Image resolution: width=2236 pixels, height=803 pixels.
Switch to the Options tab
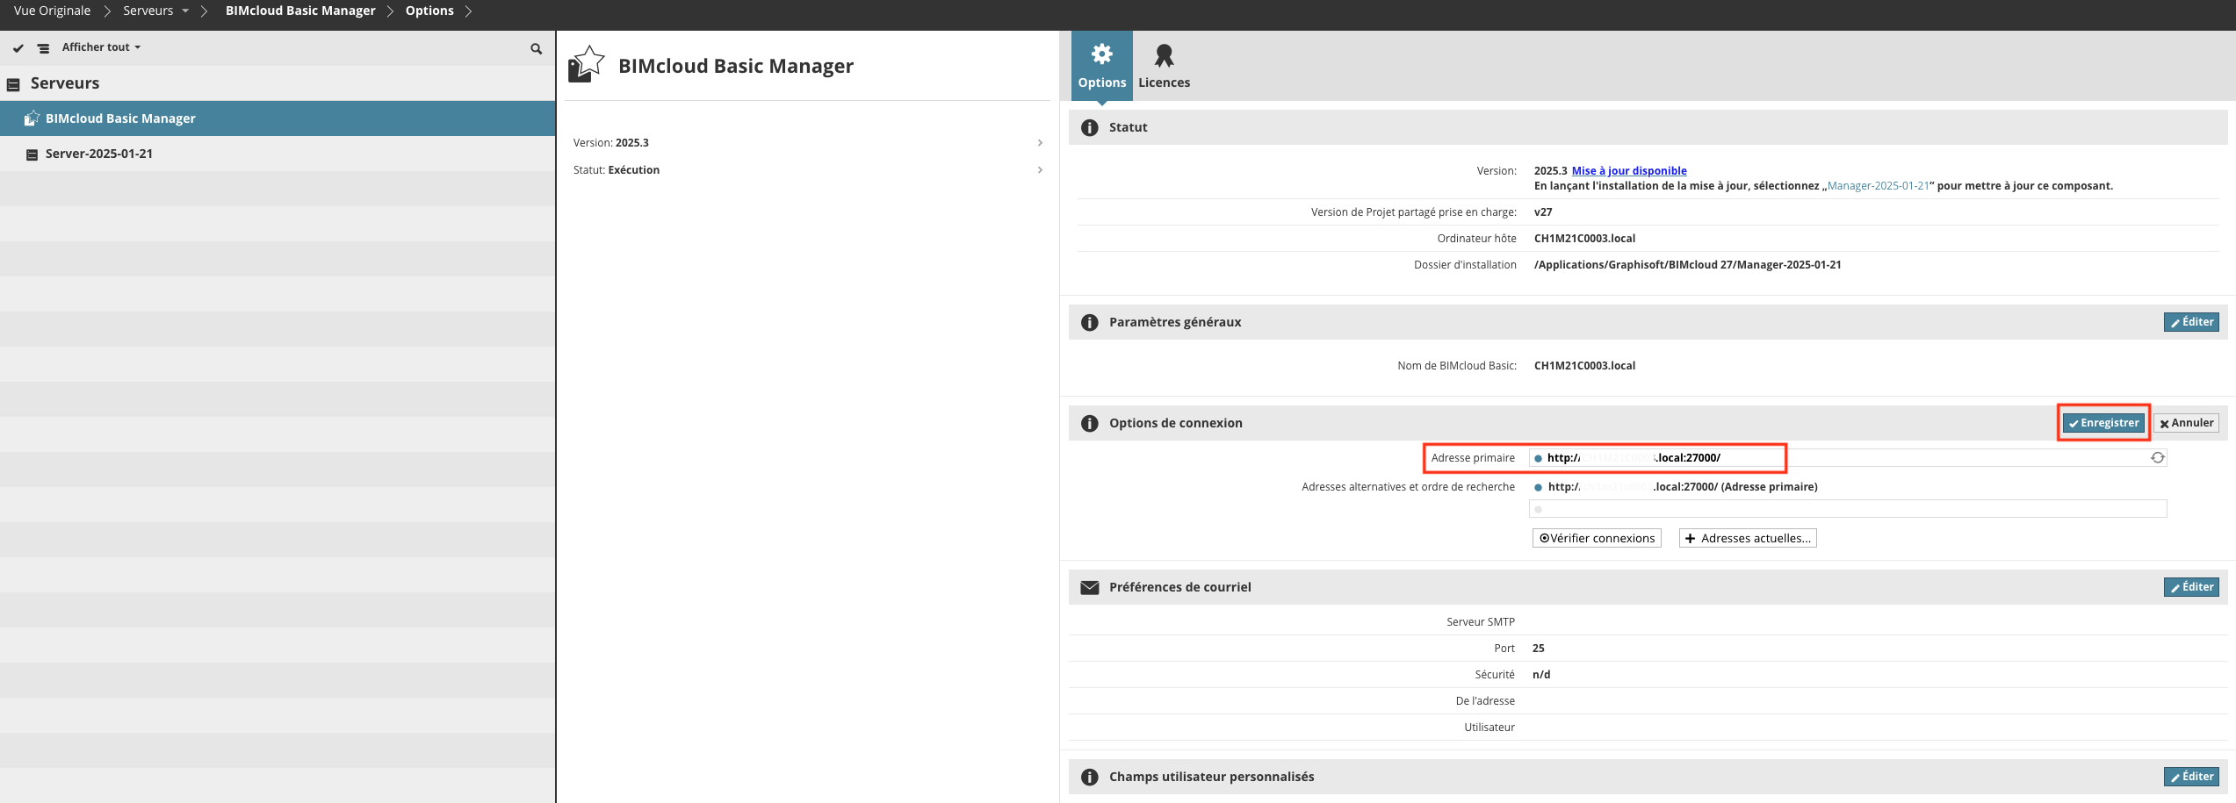click(x=1101, y=66)
